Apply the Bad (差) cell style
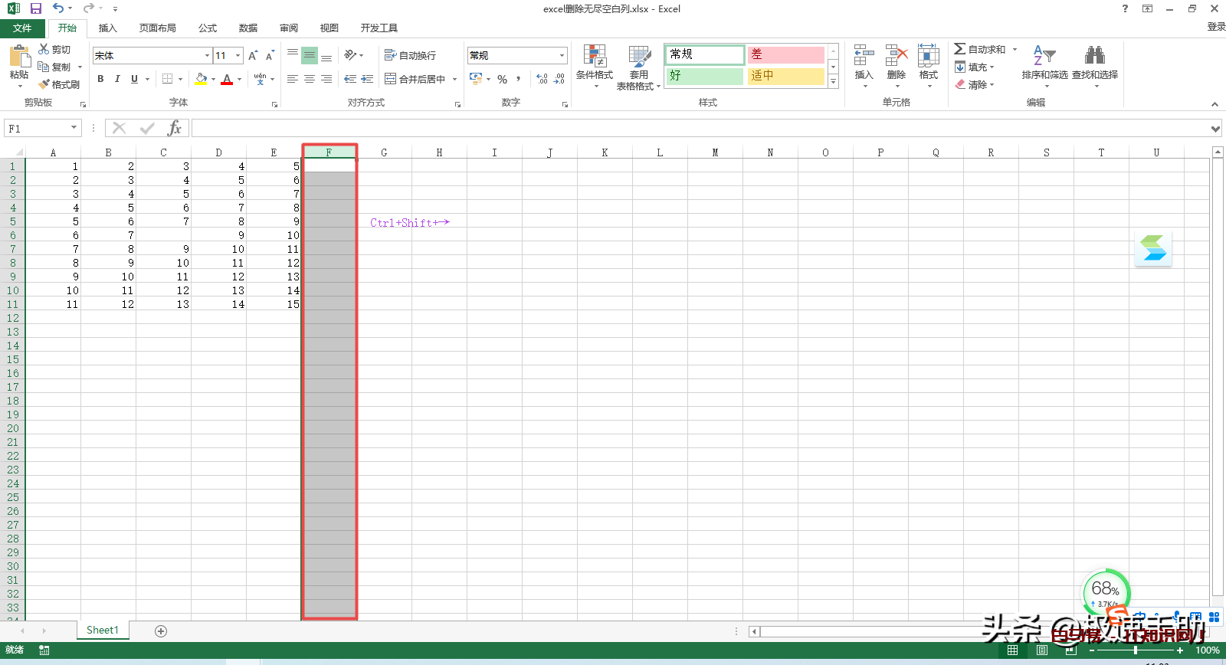 tap(785, 54)
